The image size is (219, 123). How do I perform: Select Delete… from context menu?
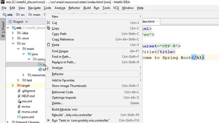click(94, 103)
